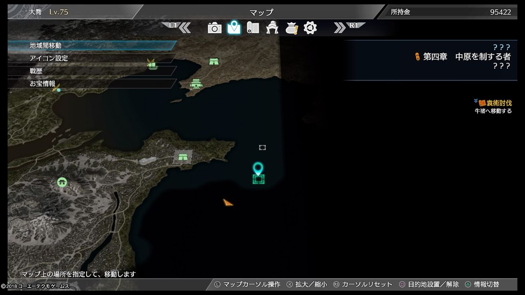525x295 pixels.
Task: Click the 大喬 Lv.75 character label
Action: [x=48, y=12]
